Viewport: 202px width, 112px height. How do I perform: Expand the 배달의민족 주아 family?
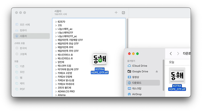coord(56,47)
